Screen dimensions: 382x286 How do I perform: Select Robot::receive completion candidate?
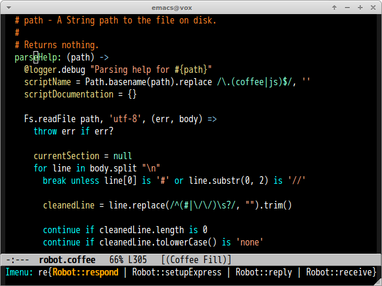click(x=339, y=272)
